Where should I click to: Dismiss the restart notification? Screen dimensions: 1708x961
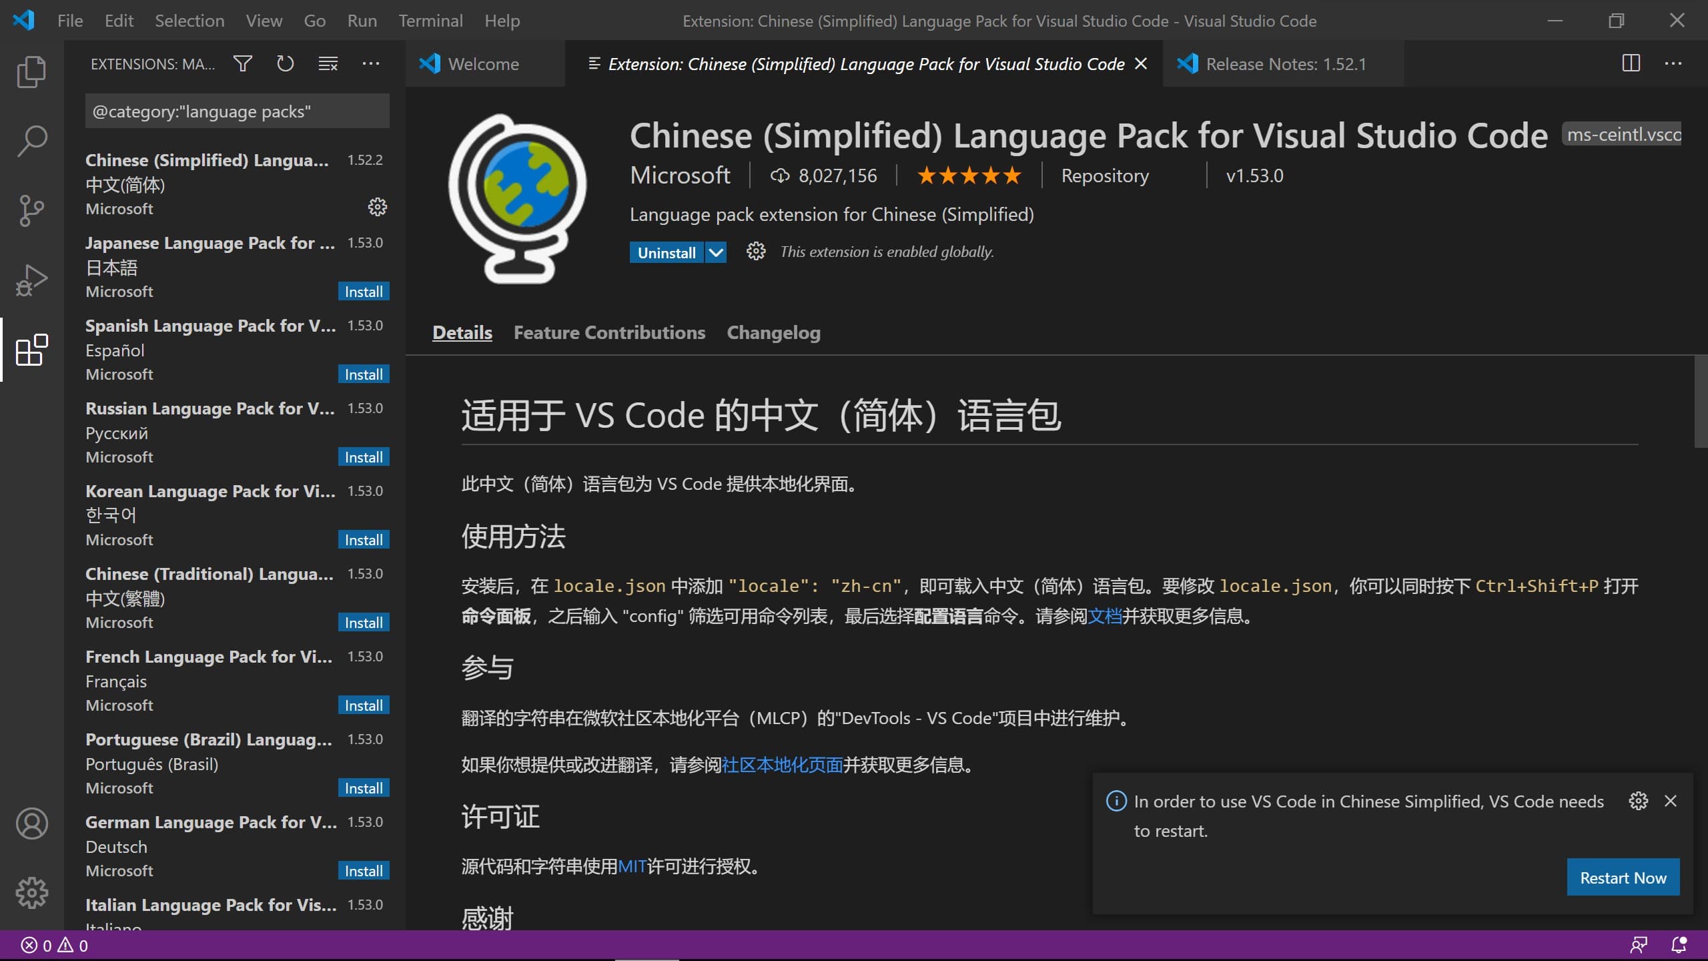[1671, 801]
